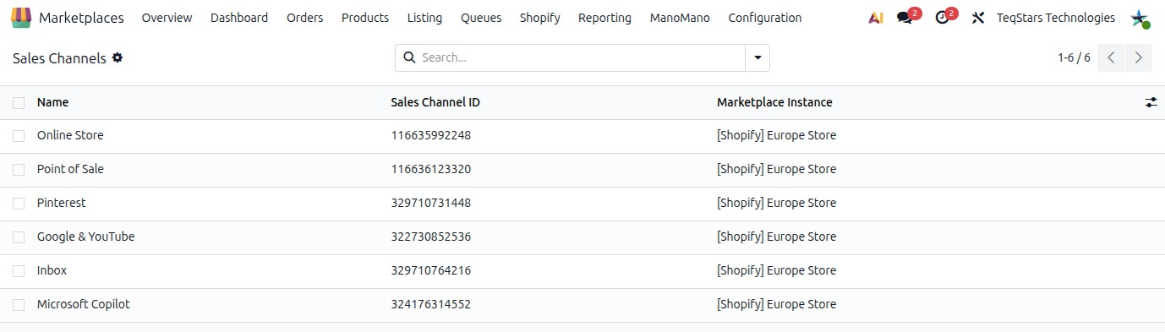Open the Marketplaces app home icon

(21, 18)
